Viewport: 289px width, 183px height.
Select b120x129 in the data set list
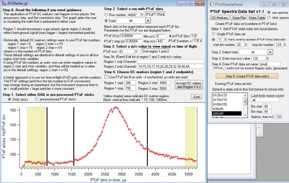(x=220, y=95)
